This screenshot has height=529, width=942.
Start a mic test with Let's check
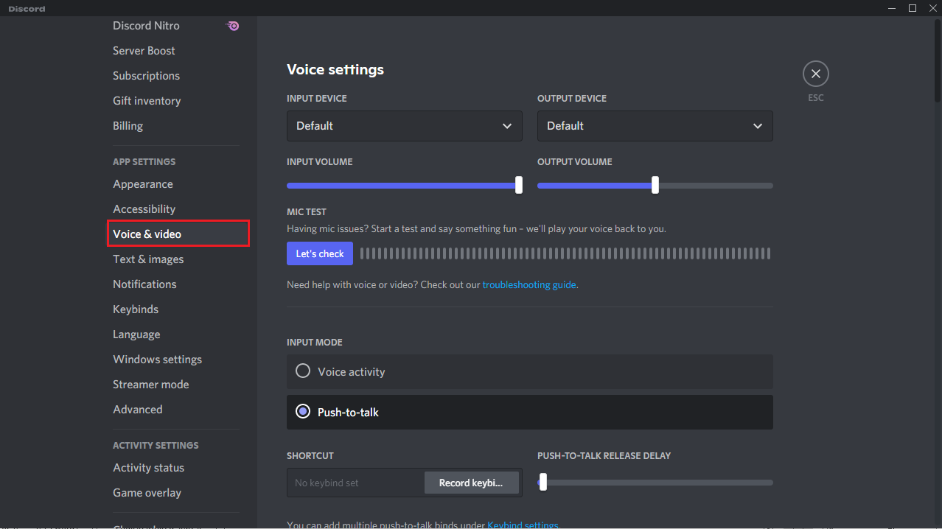tap(319, 253)
